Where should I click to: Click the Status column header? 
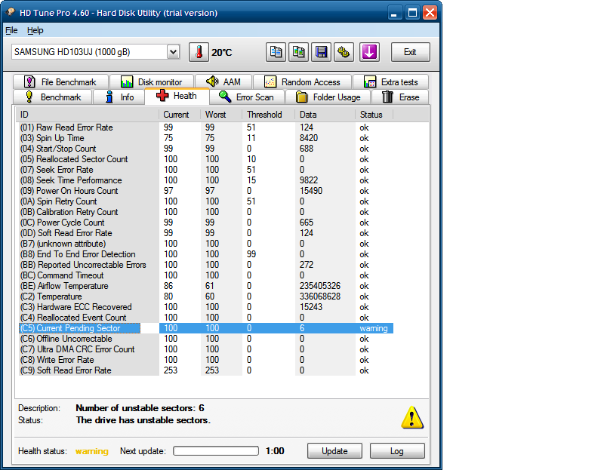pos(374,115)
